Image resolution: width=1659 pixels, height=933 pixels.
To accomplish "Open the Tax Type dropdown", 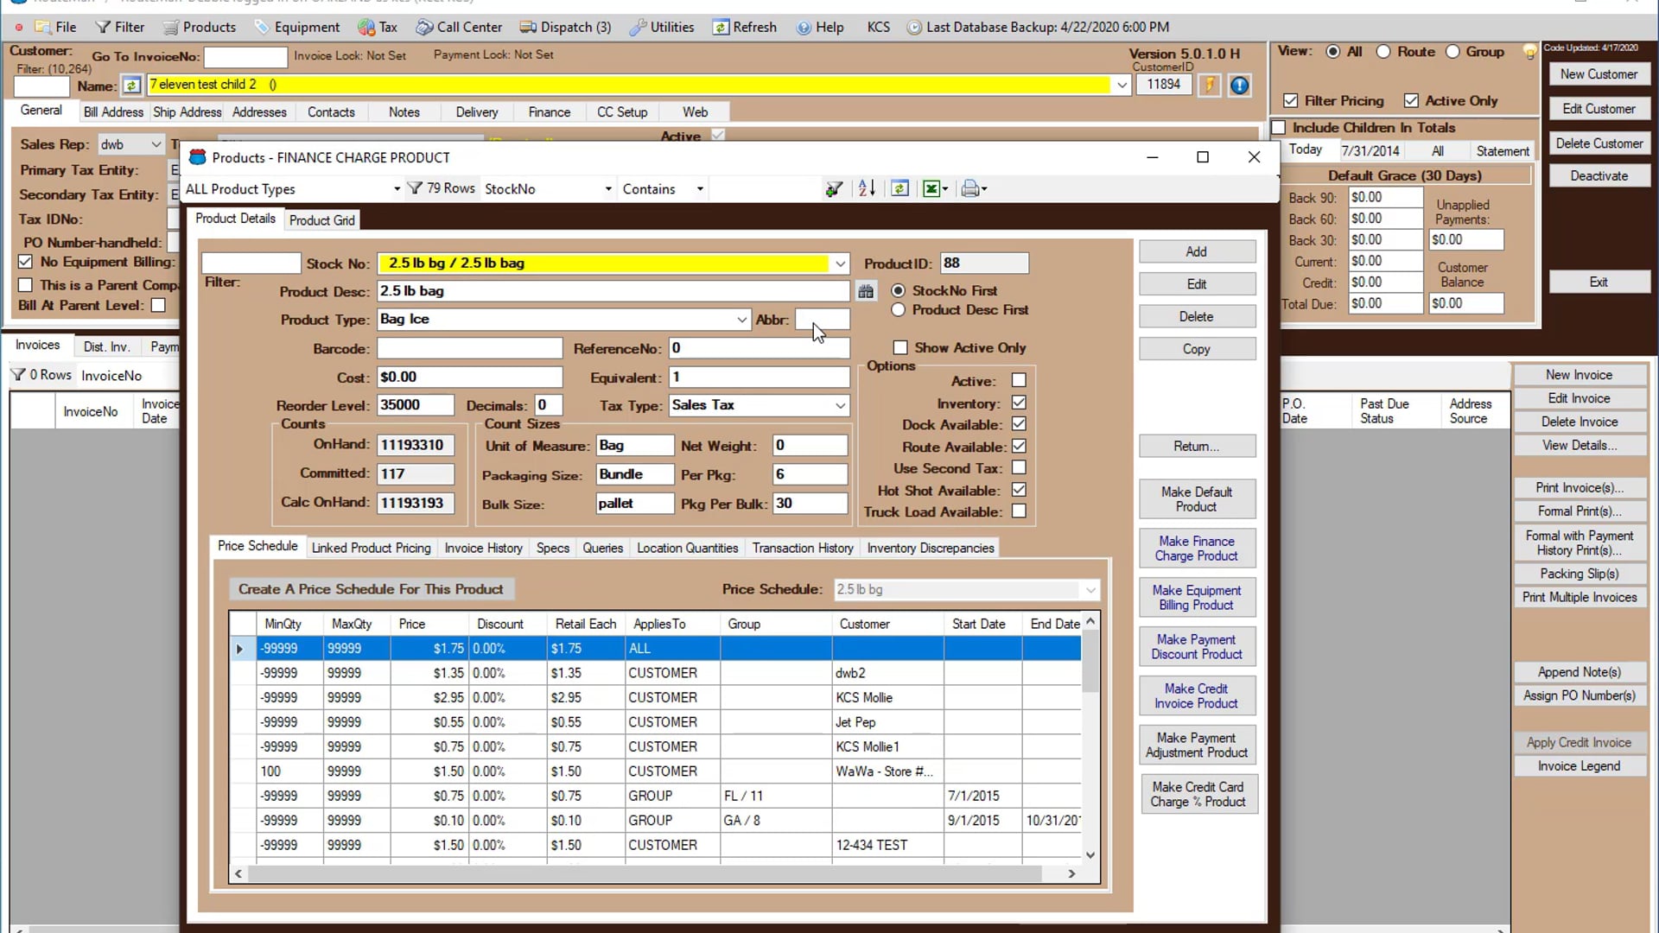I will tap(840, 405).
